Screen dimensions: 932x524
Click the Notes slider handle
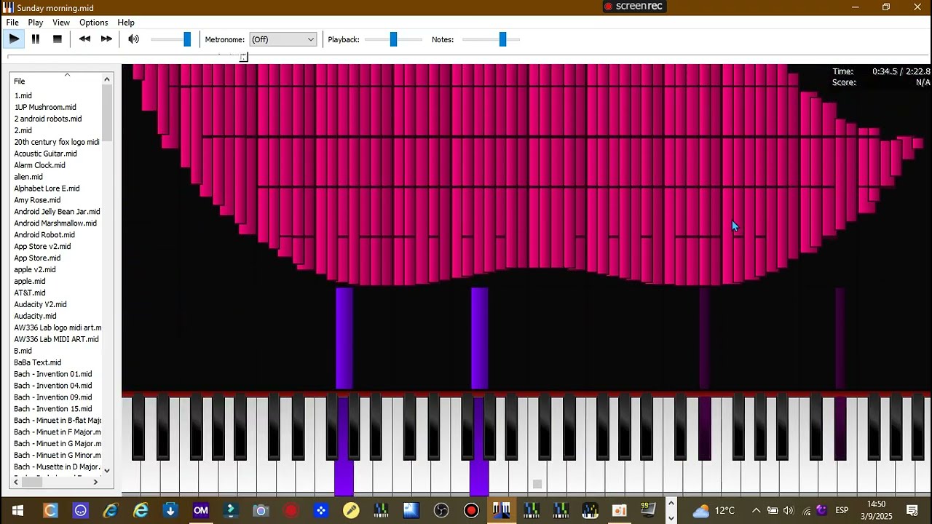(x=502, y=39)
